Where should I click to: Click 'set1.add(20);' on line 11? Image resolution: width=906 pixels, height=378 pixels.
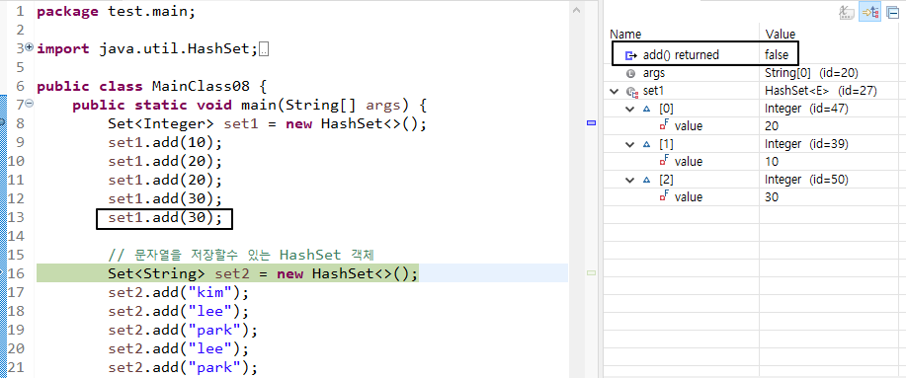pos(165,181)
